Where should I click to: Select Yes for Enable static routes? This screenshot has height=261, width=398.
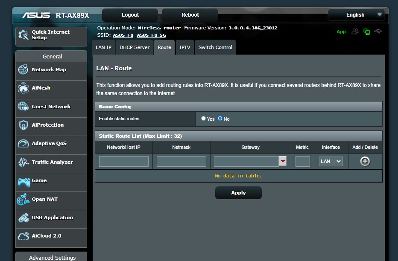203,118
